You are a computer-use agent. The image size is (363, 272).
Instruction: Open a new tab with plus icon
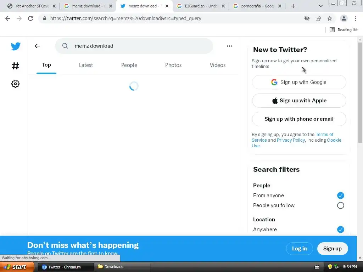pyautogui.click(x=293, y=6)
